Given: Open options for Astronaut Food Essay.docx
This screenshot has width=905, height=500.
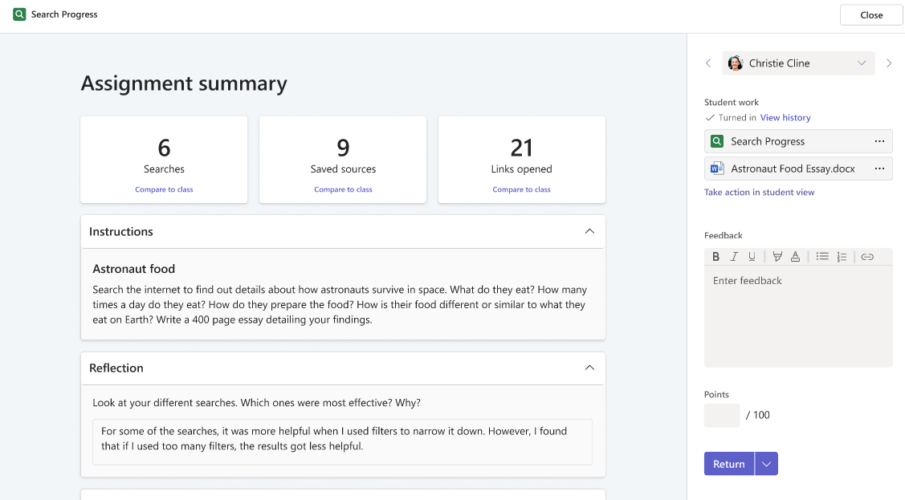Looking at the screenshot, I should point(881,169).
